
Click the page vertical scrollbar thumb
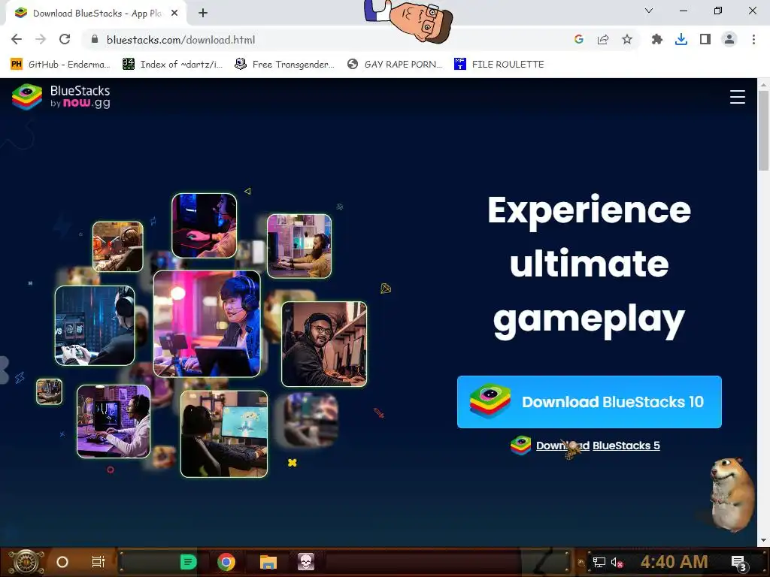pos(763,130)
